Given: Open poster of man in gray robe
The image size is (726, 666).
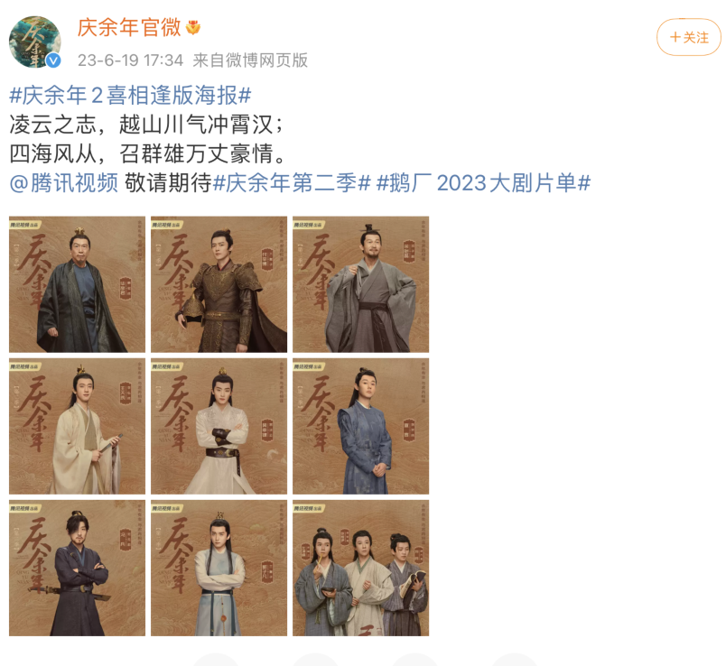Looking at the screenshot, I should [360, 284].
